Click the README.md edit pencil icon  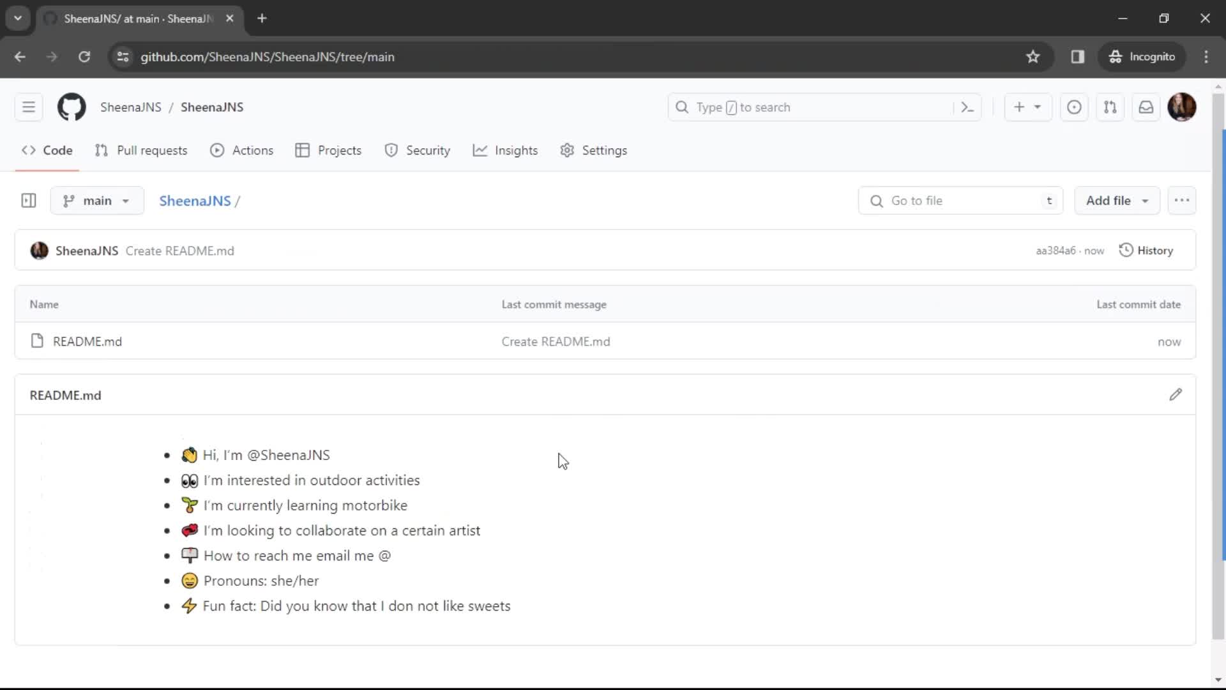(x=1176, y=394)
